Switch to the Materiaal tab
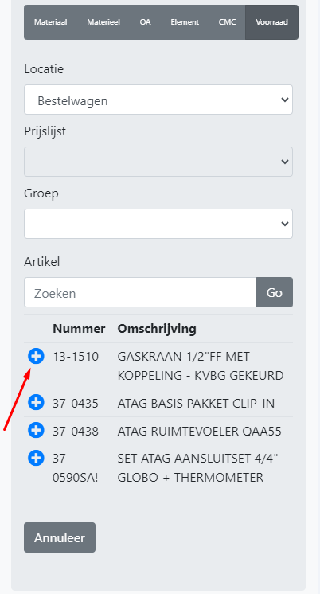Screen dimensions: 320x594 tap(50, 22)
